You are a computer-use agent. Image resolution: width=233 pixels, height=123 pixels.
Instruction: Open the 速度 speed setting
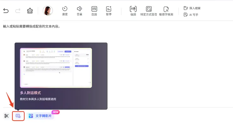65,11
